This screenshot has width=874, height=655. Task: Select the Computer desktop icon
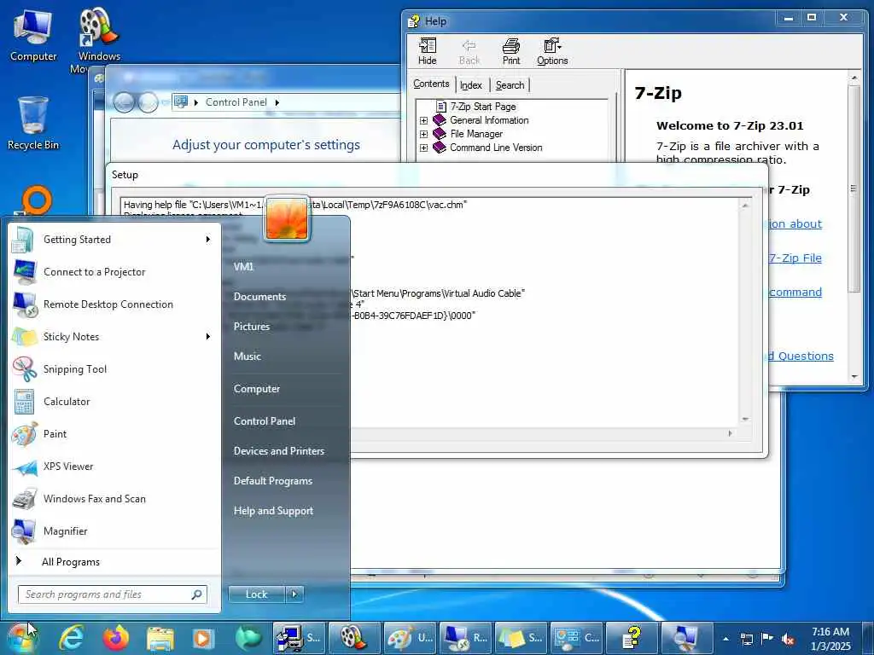point(33,34)
